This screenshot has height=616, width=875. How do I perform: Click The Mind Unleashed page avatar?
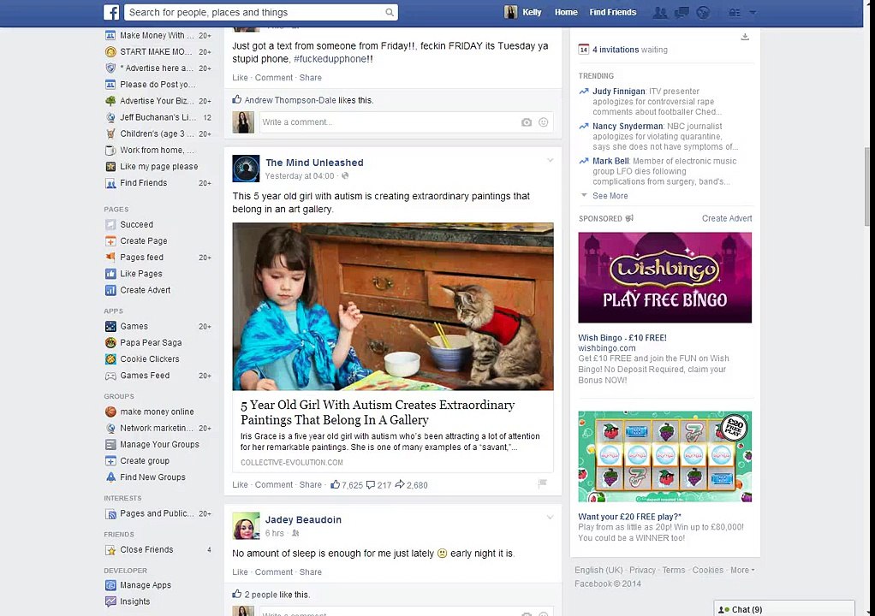point(246,169)
